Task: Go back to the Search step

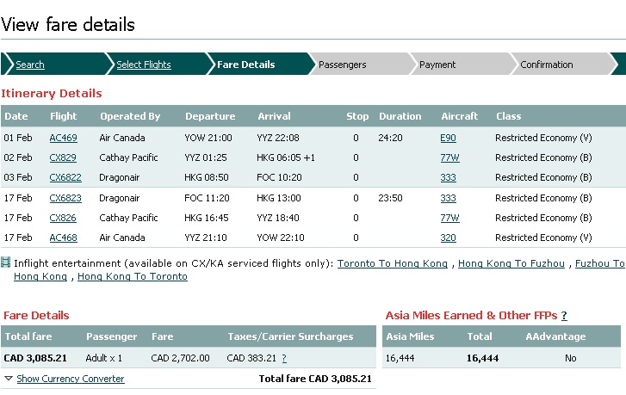Action: tap(30, 65)
